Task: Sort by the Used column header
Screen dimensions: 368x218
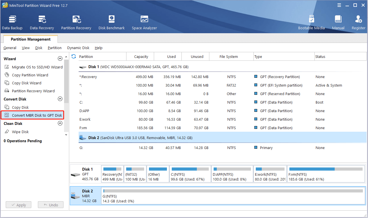Action: pyautogui.click(x=168, y=56)
